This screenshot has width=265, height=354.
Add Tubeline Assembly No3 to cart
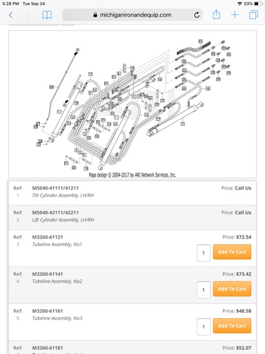(x=232, y=326)
